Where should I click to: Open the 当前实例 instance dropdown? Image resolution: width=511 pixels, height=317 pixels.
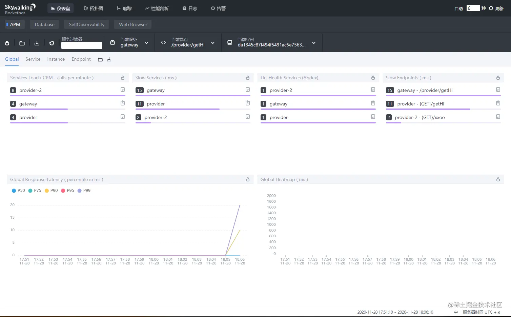(x=272, y=42)
